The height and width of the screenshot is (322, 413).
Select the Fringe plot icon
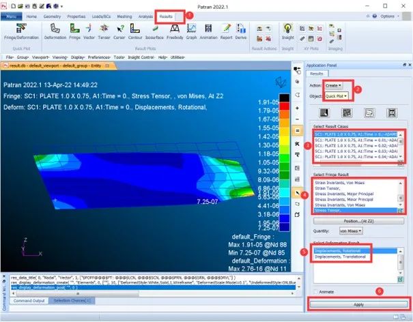tap(75, 32)
